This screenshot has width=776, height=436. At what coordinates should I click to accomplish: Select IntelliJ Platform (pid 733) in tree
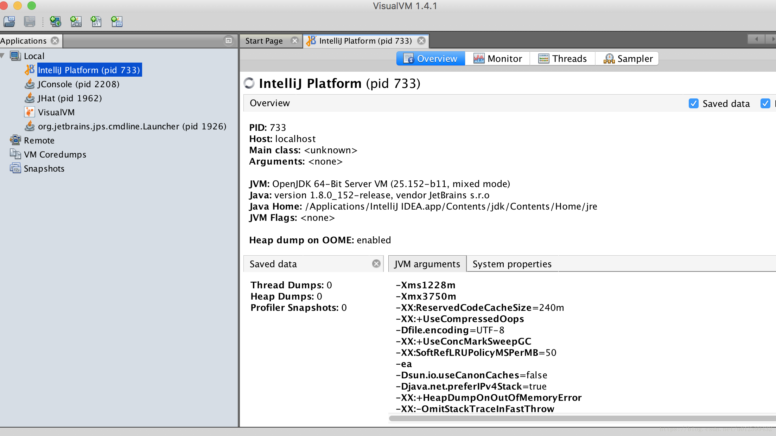tap(89, 70)
